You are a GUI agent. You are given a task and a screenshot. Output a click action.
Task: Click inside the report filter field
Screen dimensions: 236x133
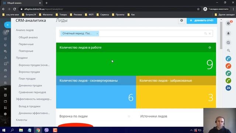pos(150,34)
